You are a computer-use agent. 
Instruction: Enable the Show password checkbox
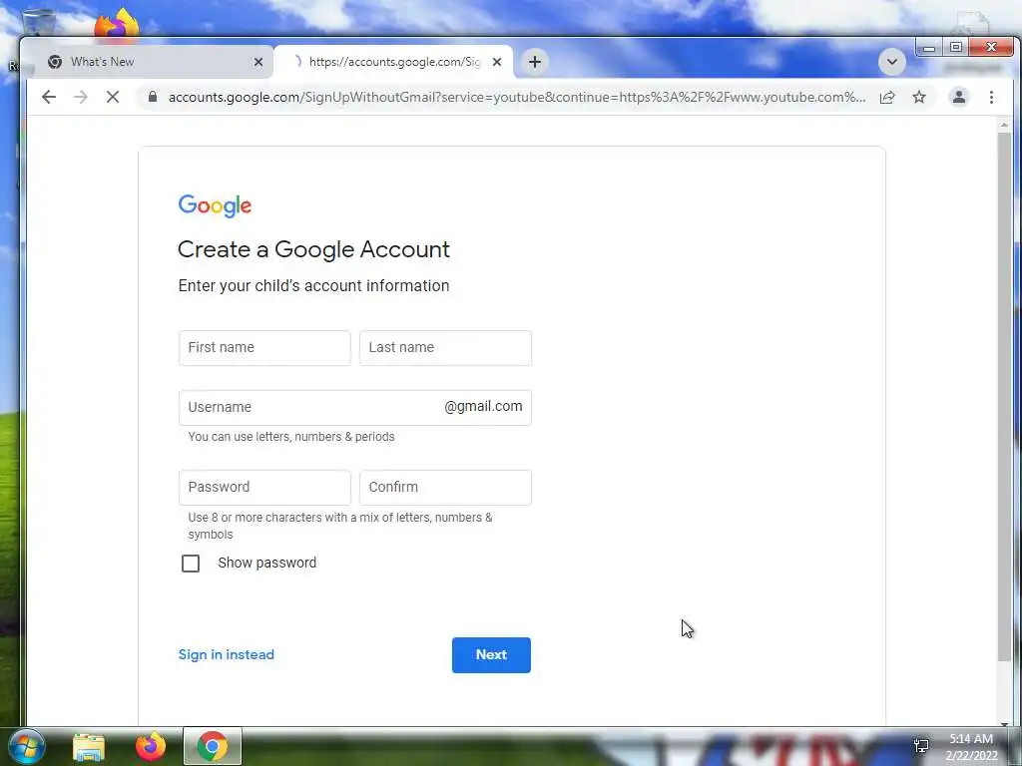191,564
